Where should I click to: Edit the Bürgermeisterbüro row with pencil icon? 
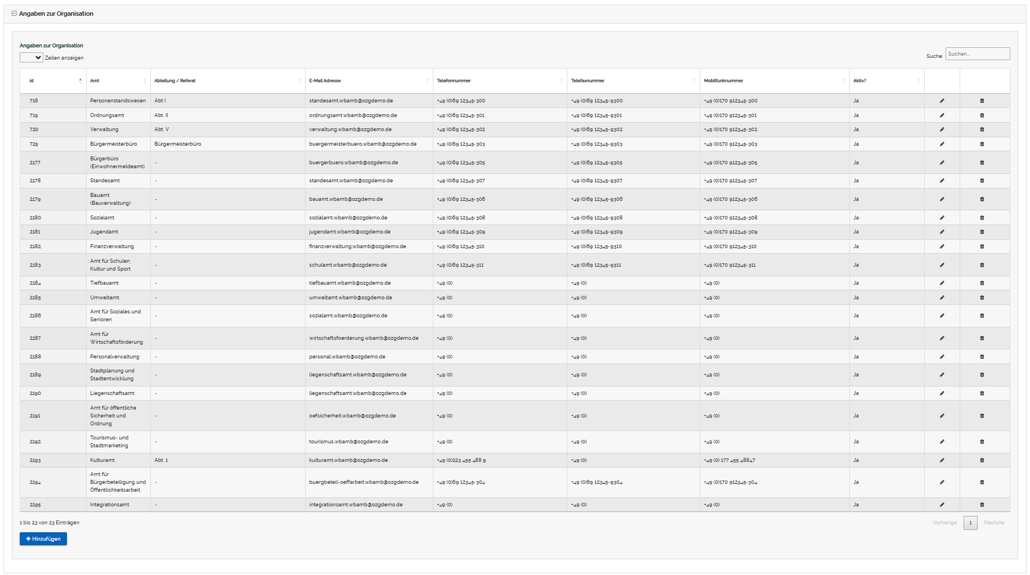coord(942,144)
